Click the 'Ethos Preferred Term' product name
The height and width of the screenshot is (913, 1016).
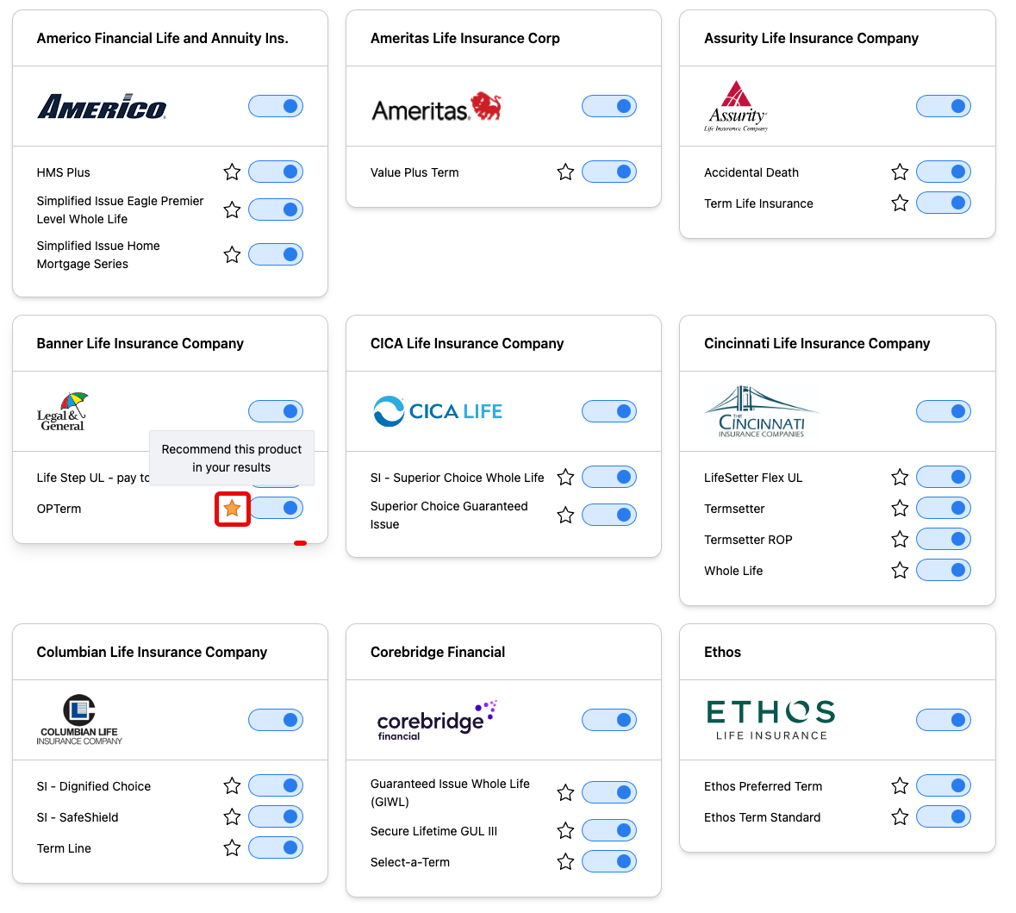click(763, 786)
